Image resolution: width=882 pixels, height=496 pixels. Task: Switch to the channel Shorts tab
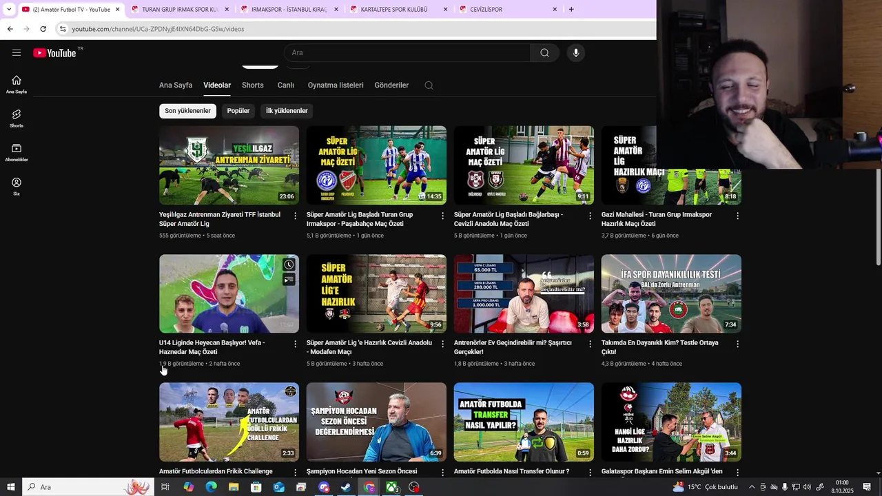(253, 85)
